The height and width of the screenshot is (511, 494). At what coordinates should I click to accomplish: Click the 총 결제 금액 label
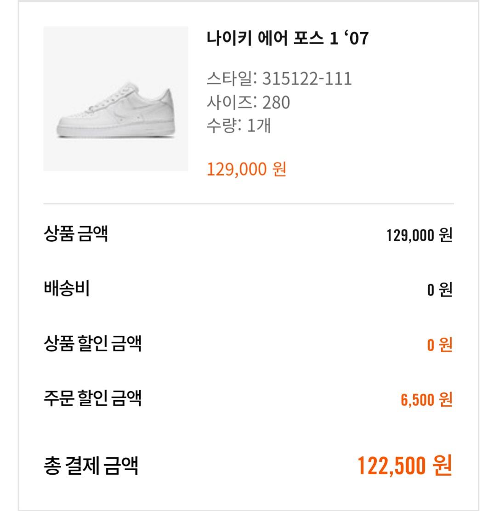(x=90, y=465)
